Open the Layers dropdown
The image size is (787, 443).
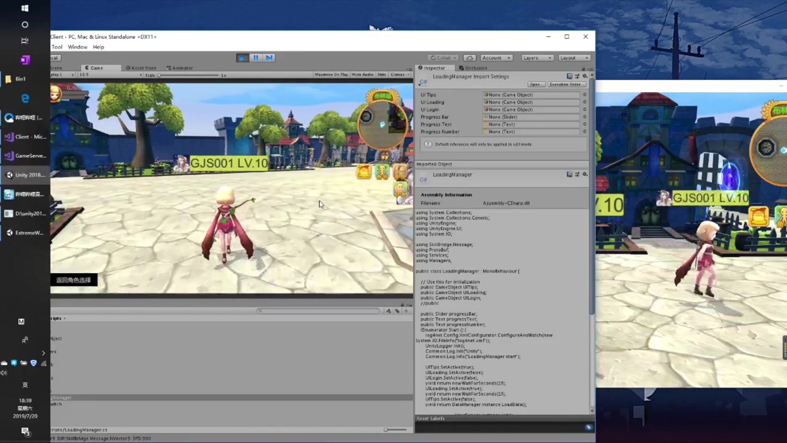tap(537, 58)
